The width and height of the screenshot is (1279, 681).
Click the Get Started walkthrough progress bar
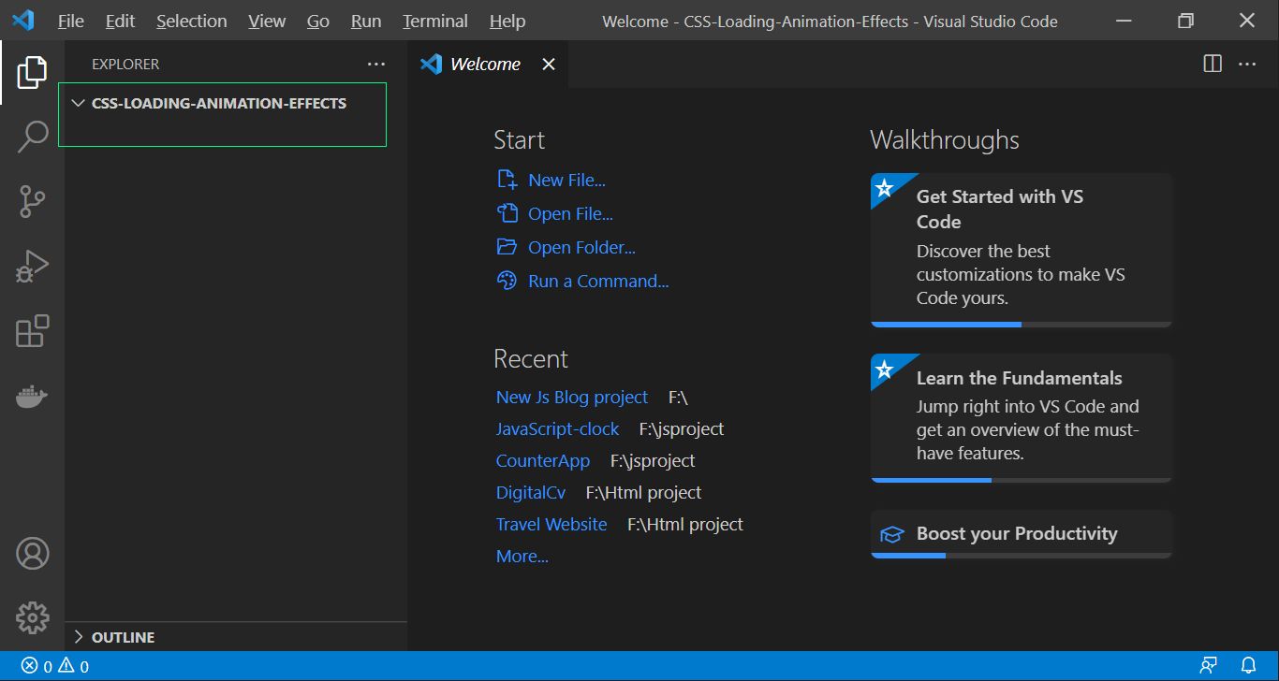[1022, 325]
